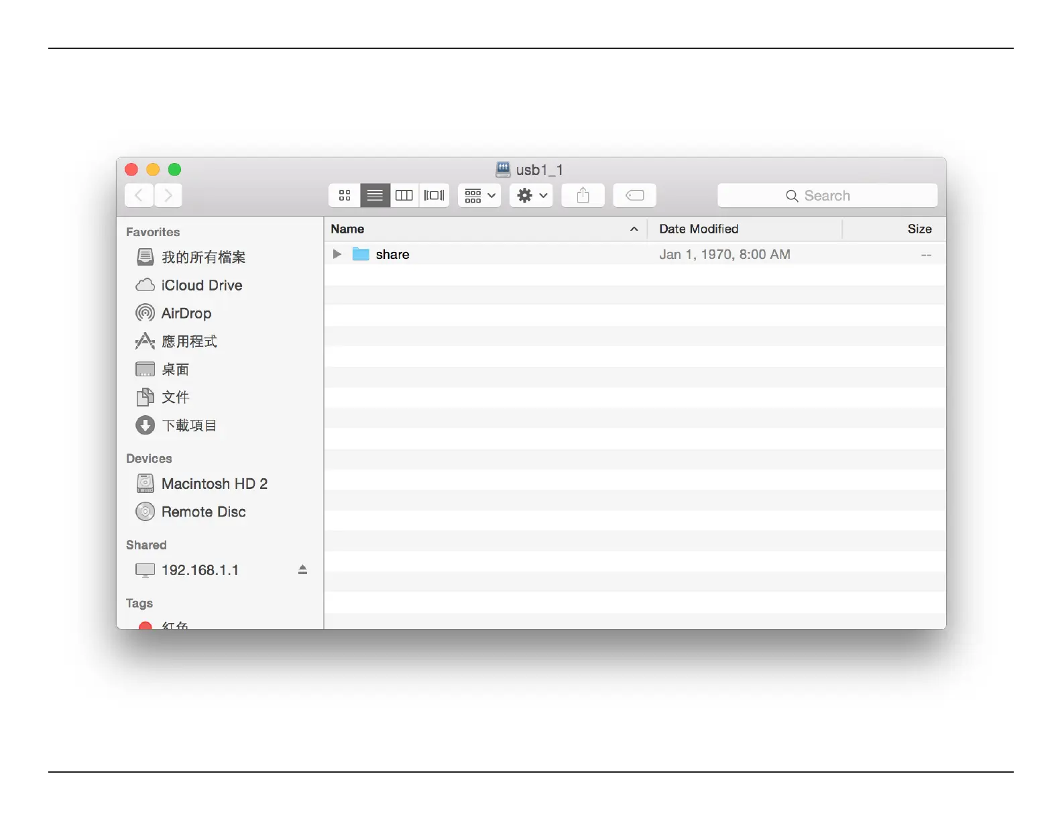Open 下載項目 in sidebar
The height and width of the screenshot is (821, 1062).
[x=189, y=425]
